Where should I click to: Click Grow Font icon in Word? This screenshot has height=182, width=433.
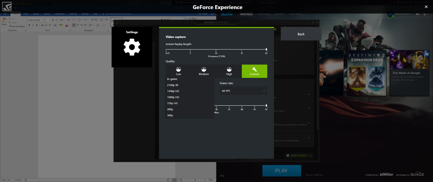[53, 20]
